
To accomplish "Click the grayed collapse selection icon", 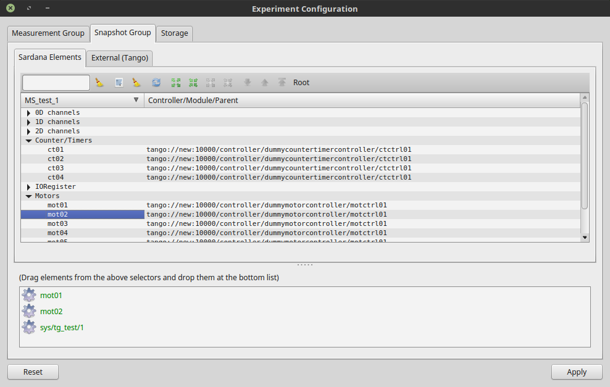I will tap(228, 83).
